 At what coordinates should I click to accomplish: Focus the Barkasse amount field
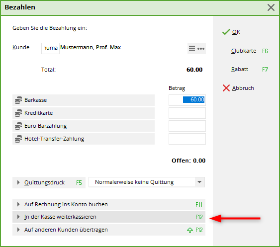coord(187,100)
